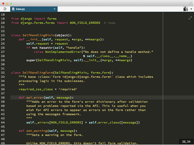
Task: Click '__class__' on line 28
Action: click(x=105, y=56)
